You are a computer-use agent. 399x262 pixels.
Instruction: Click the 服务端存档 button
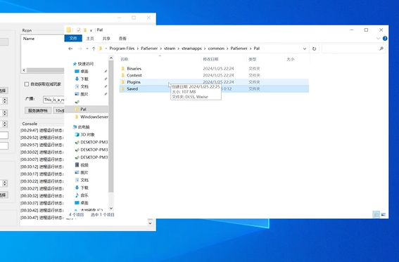[38, 111]
